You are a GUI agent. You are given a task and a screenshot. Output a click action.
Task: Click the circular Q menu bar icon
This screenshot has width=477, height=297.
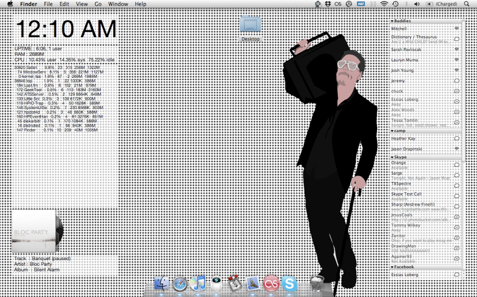coord(349,4)
